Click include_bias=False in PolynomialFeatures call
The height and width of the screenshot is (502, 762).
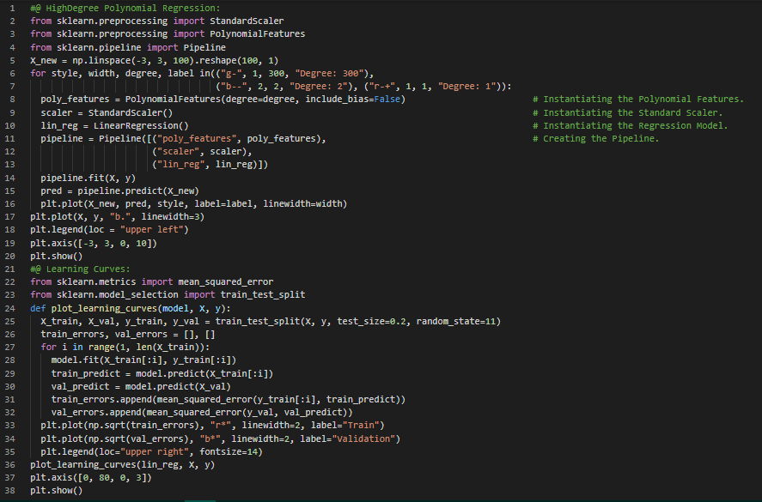point(357,100)
